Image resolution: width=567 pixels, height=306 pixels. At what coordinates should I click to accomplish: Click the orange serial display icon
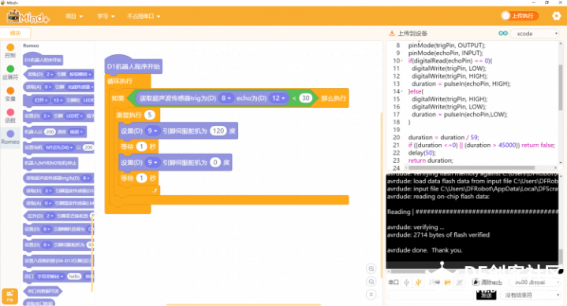(448, 282)
